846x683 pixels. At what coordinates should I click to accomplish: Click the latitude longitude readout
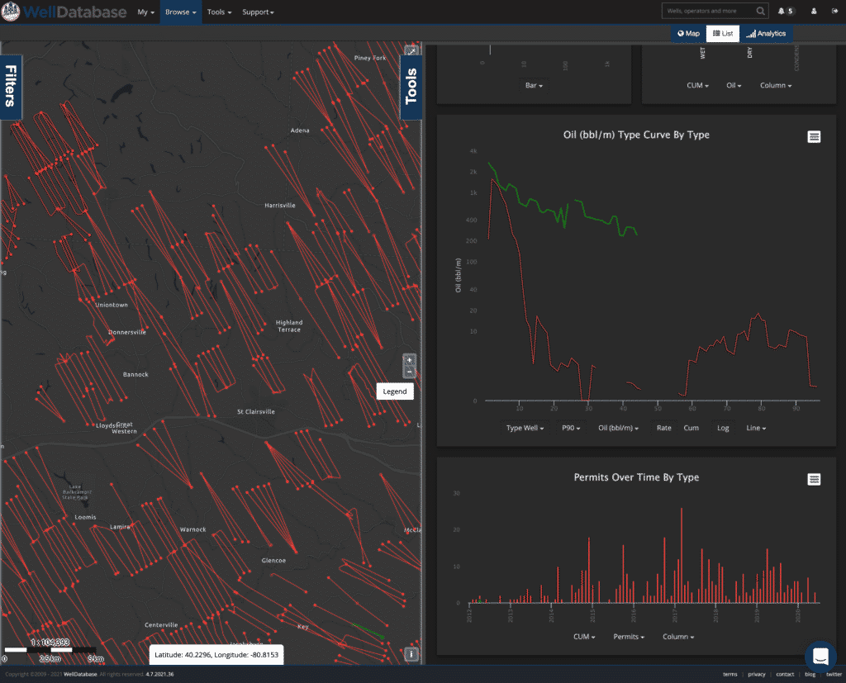click(216, 655)
